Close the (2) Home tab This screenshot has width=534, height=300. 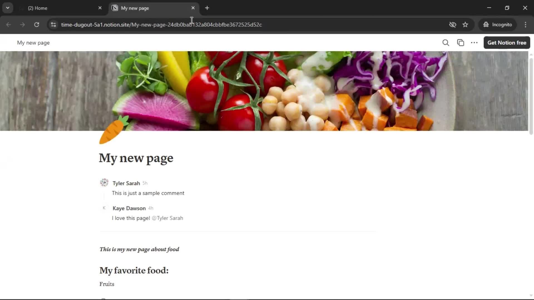100,8
